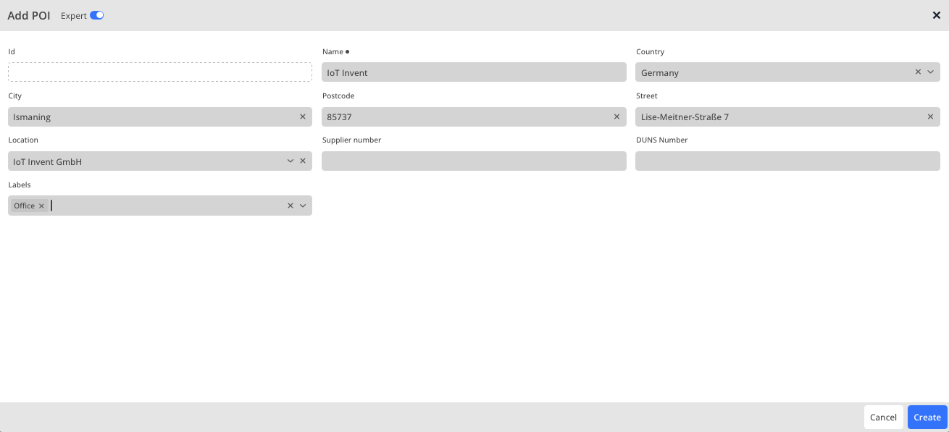
Task: Clear all Labels entries
Action: (x=290, y=206)
